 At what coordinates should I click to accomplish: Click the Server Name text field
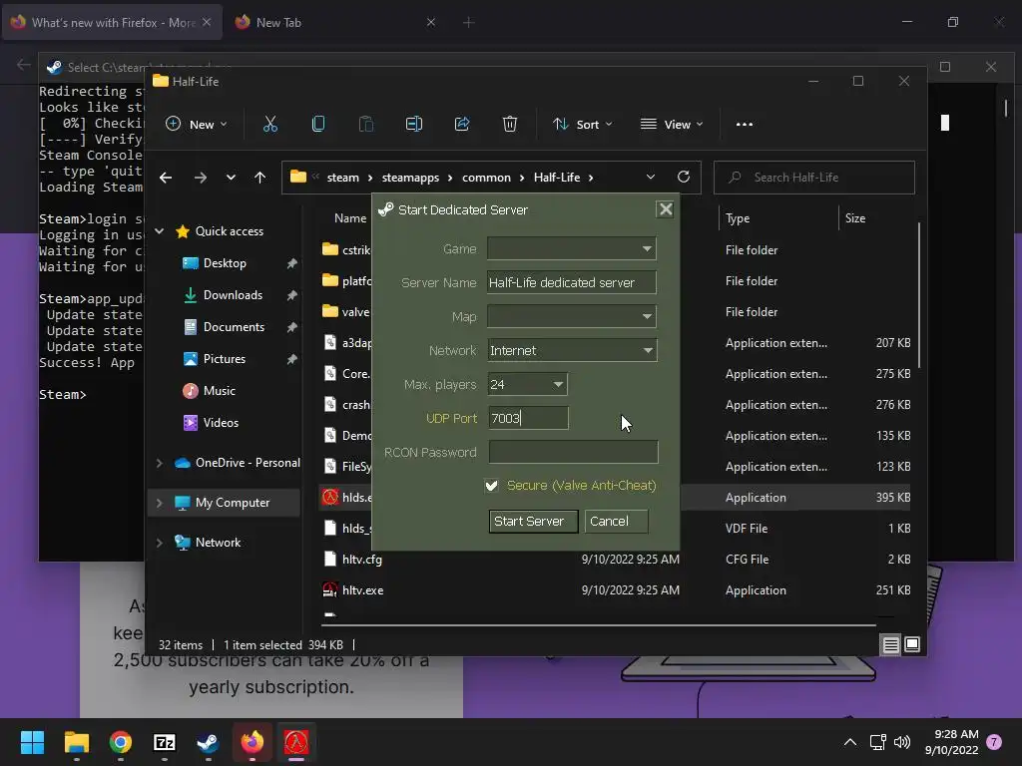click(572, 282)
